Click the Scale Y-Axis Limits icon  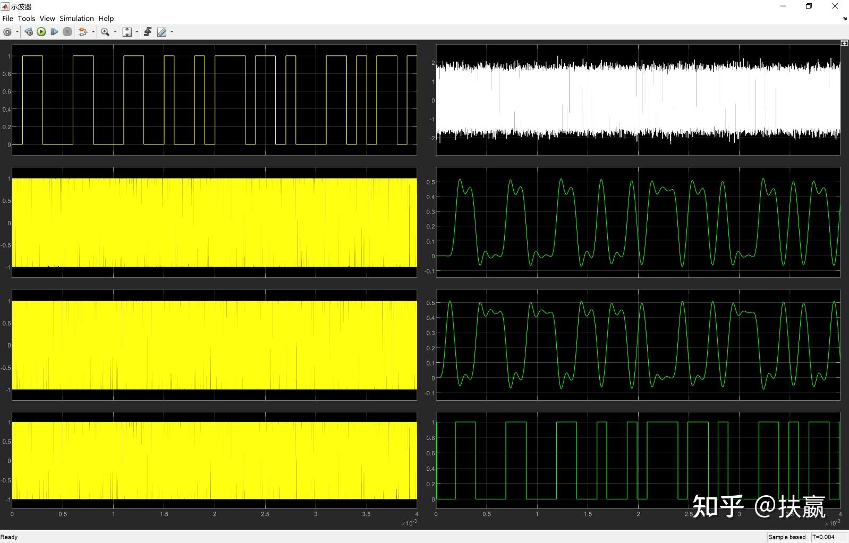click(127, 32)
